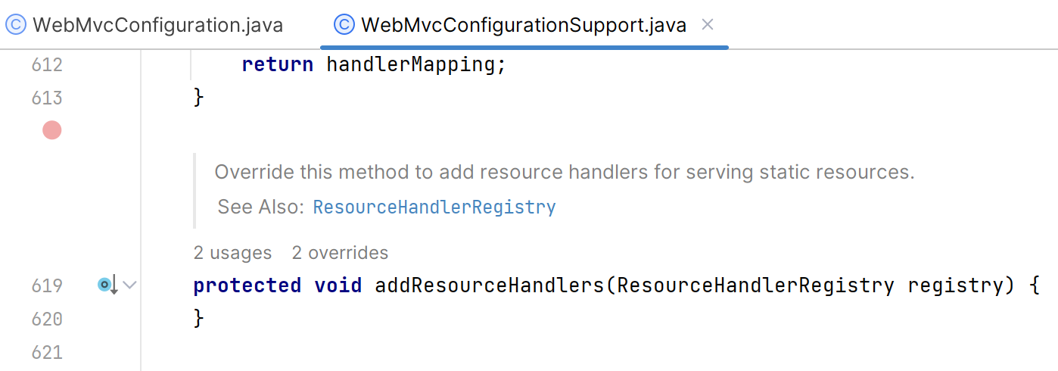Click line number 613 in the gutter
Image resolution: width=1058 pixels, height=371 pixels.
coord(47,98)
